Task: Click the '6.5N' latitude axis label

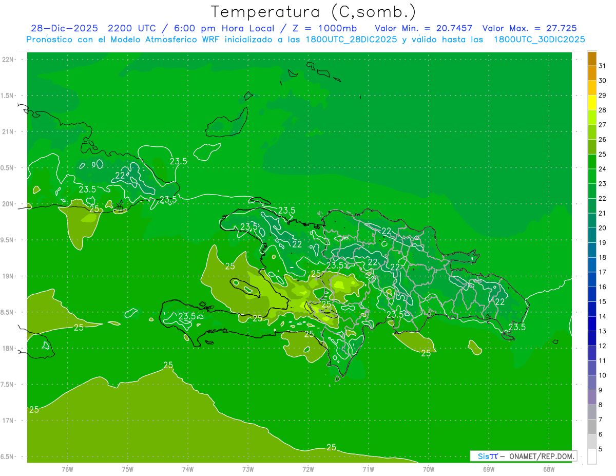Action: (x=7, y=457)
